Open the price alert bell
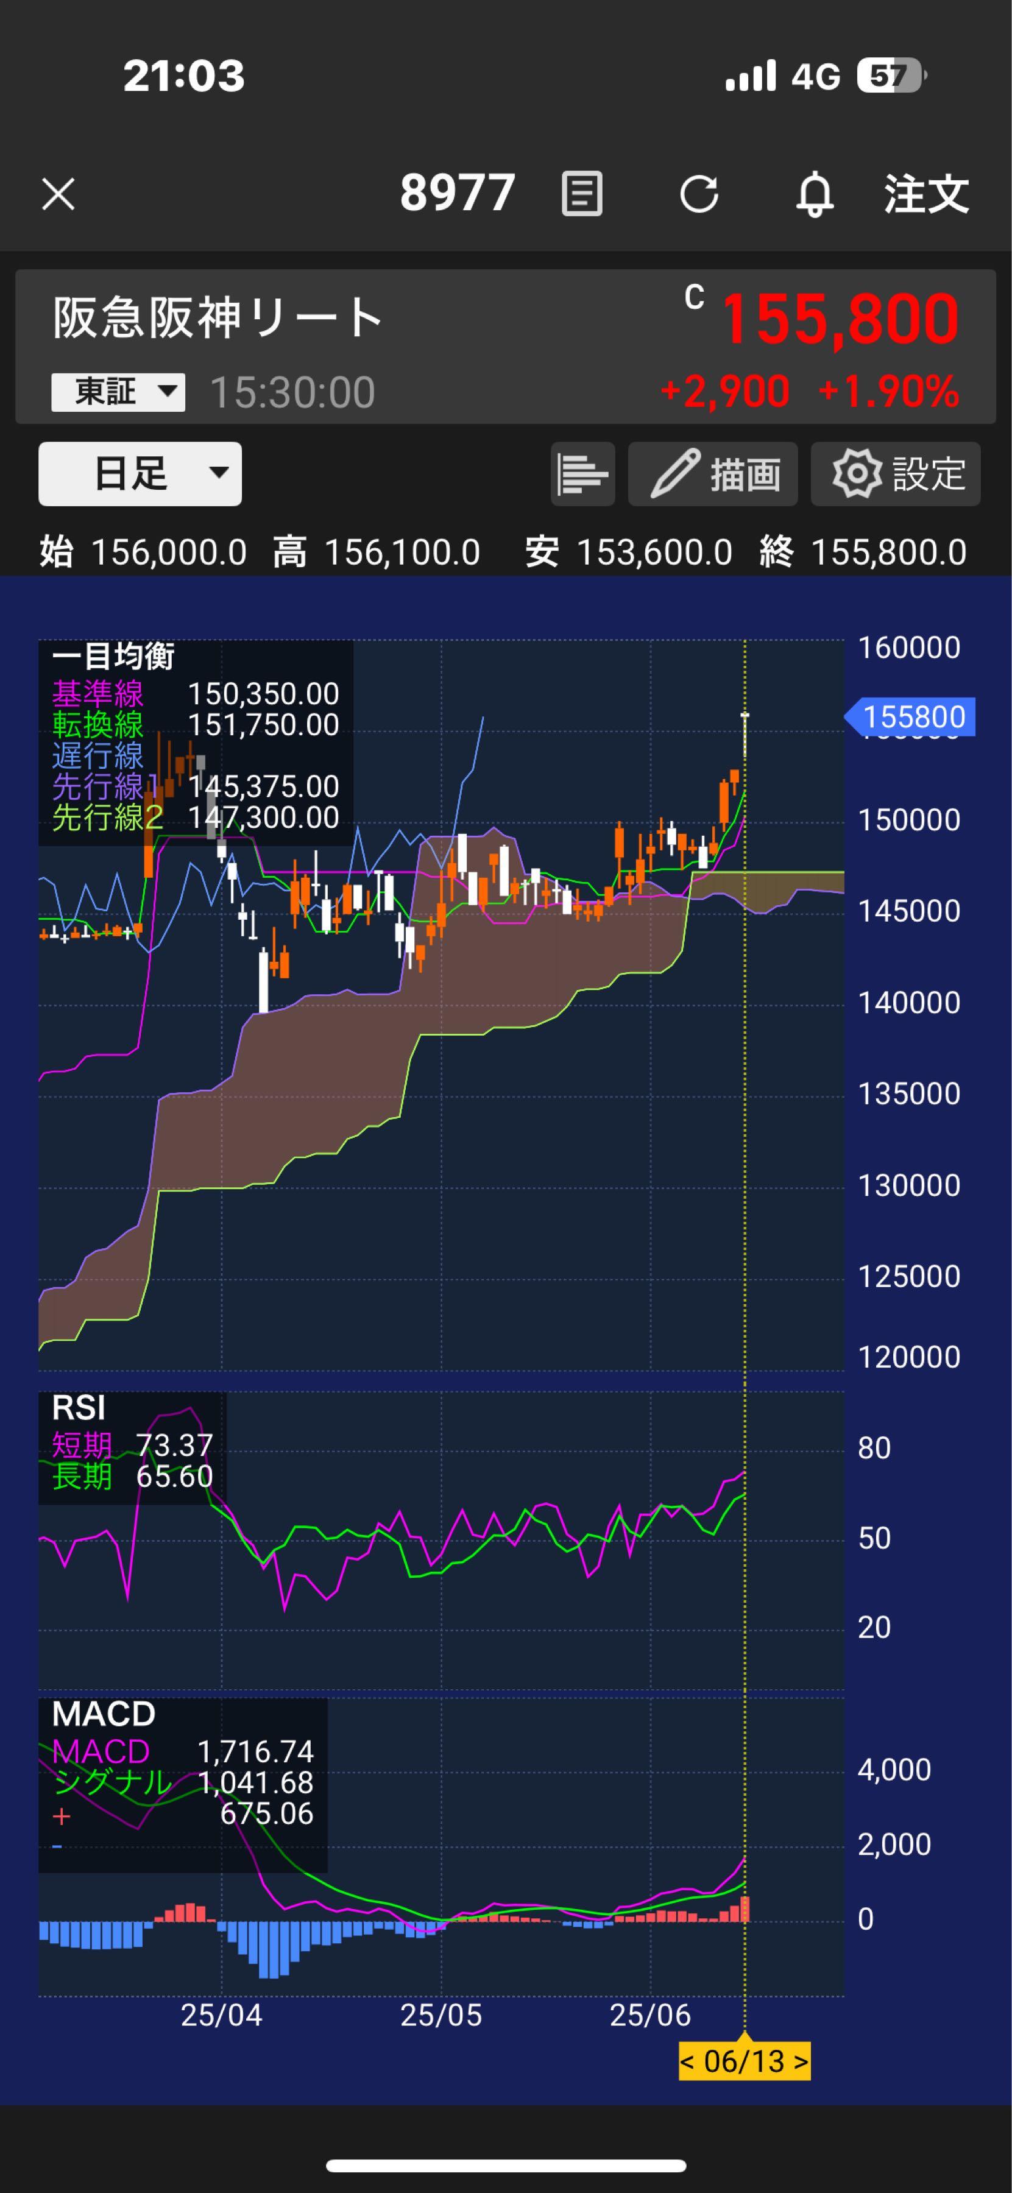 click(814, 194)
